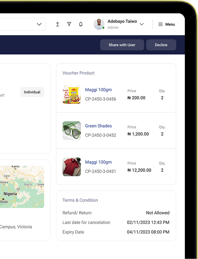This screenshot has height=259, width=198.
Task: Click Last date for cancelation label
Action: (86, 222)
